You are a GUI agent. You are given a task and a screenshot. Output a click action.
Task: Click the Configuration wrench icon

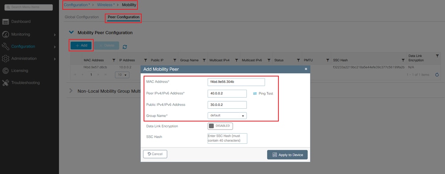point(5,47)
